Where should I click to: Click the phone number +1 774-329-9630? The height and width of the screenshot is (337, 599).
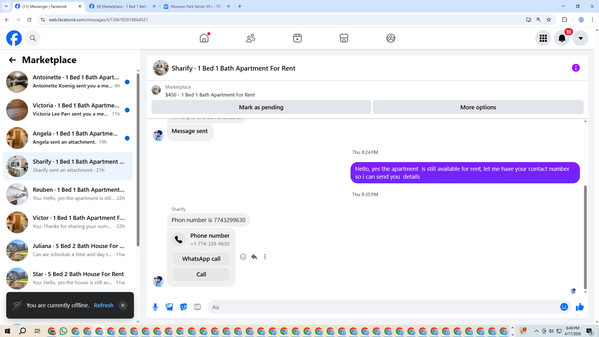coord(210,244)
